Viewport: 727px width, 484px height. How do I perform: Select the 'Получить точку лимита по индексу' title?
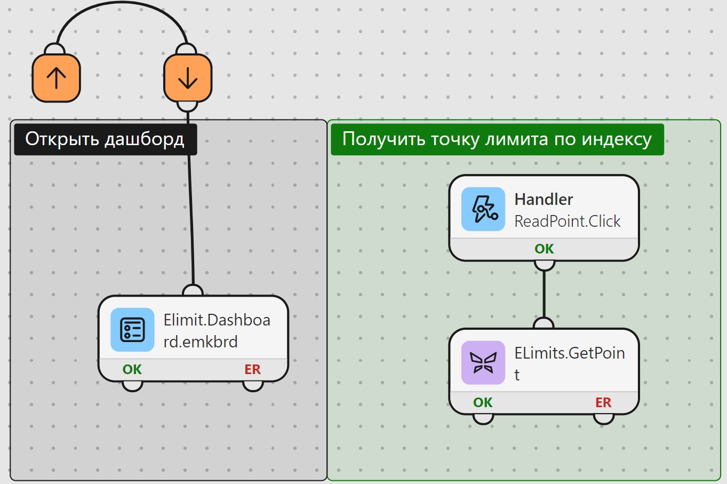[497, 139]
